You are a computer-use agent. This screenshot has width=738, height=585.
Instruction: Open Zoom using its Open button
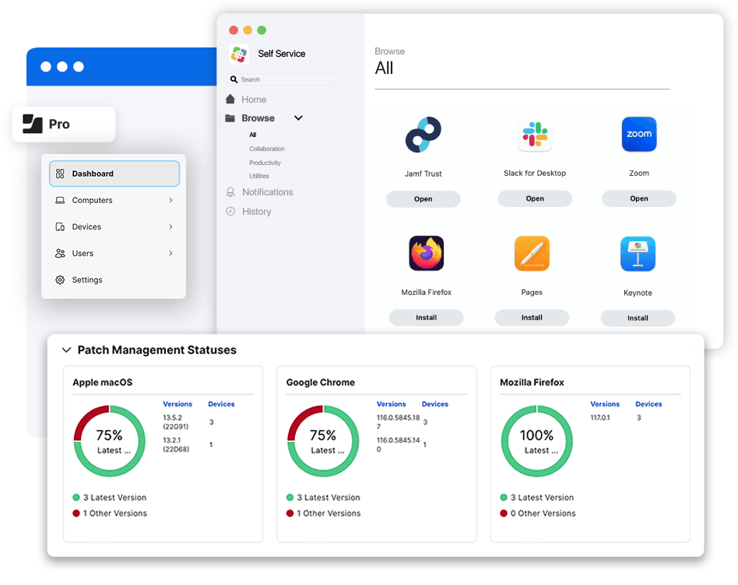point(638,198)
